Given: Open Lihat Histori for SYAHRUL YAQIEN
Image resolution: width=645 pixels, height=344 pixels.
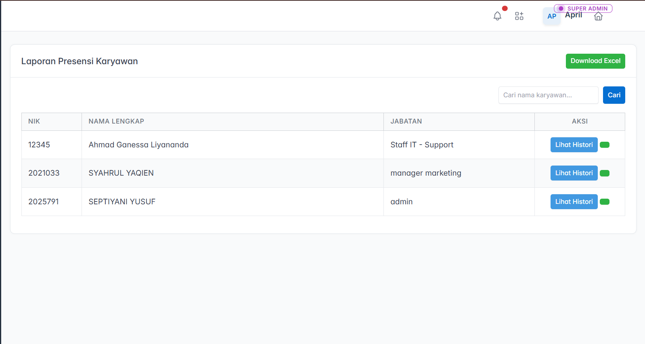Looking at the screenshot, I should coord(574,173).
